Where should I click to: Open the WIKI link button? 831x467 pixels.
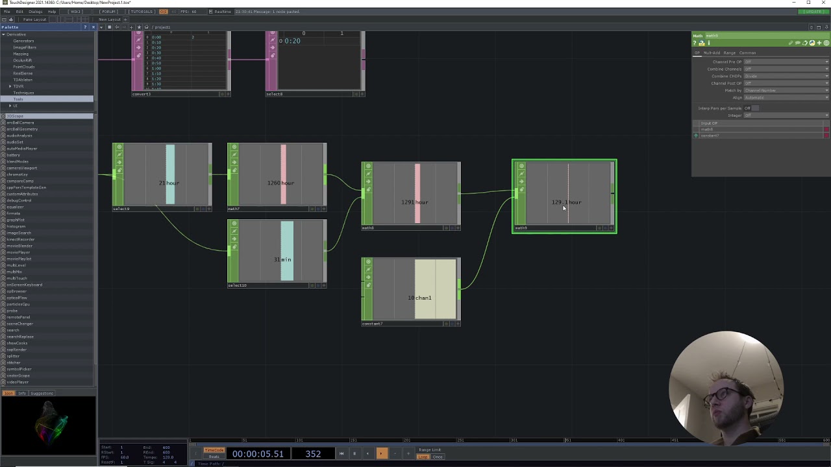(75, 12)
